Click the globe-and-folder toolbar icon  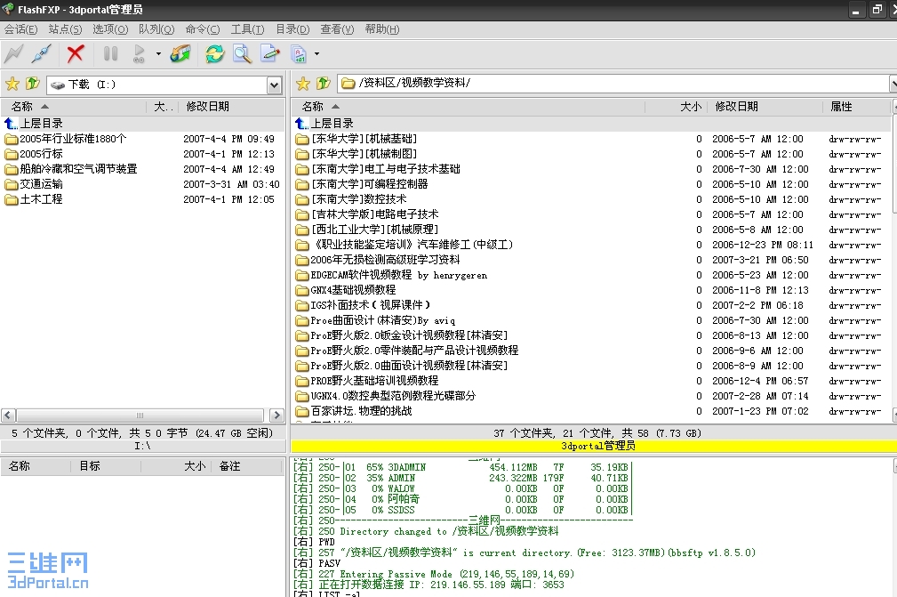click(x=180, y=54)
